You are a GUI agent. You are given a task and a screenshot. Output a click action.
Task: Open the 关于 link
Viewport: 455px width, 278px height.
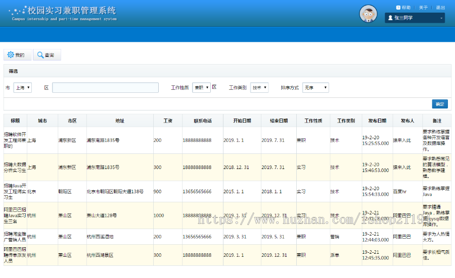point(423,8)
